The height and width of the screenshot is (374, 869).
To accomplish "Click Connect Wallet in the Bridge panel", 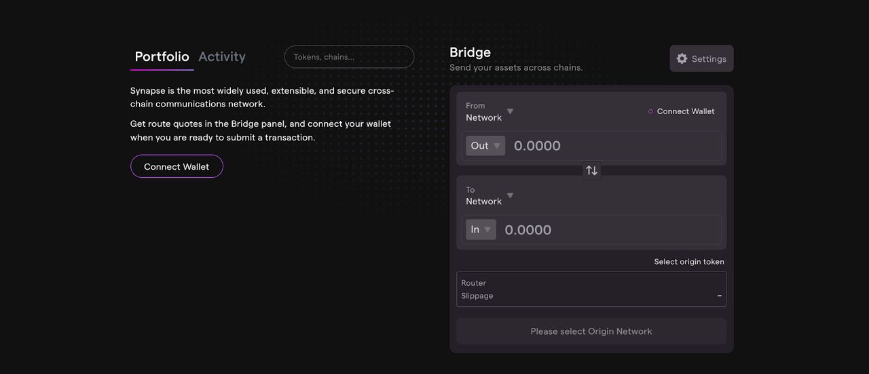I will click(x=685, y=111).
